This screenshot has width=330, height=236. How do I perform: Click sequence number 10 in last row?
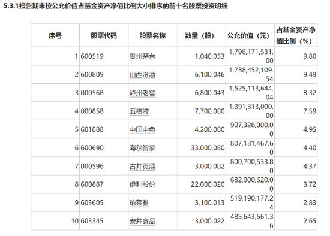click(x=75, y=221)
